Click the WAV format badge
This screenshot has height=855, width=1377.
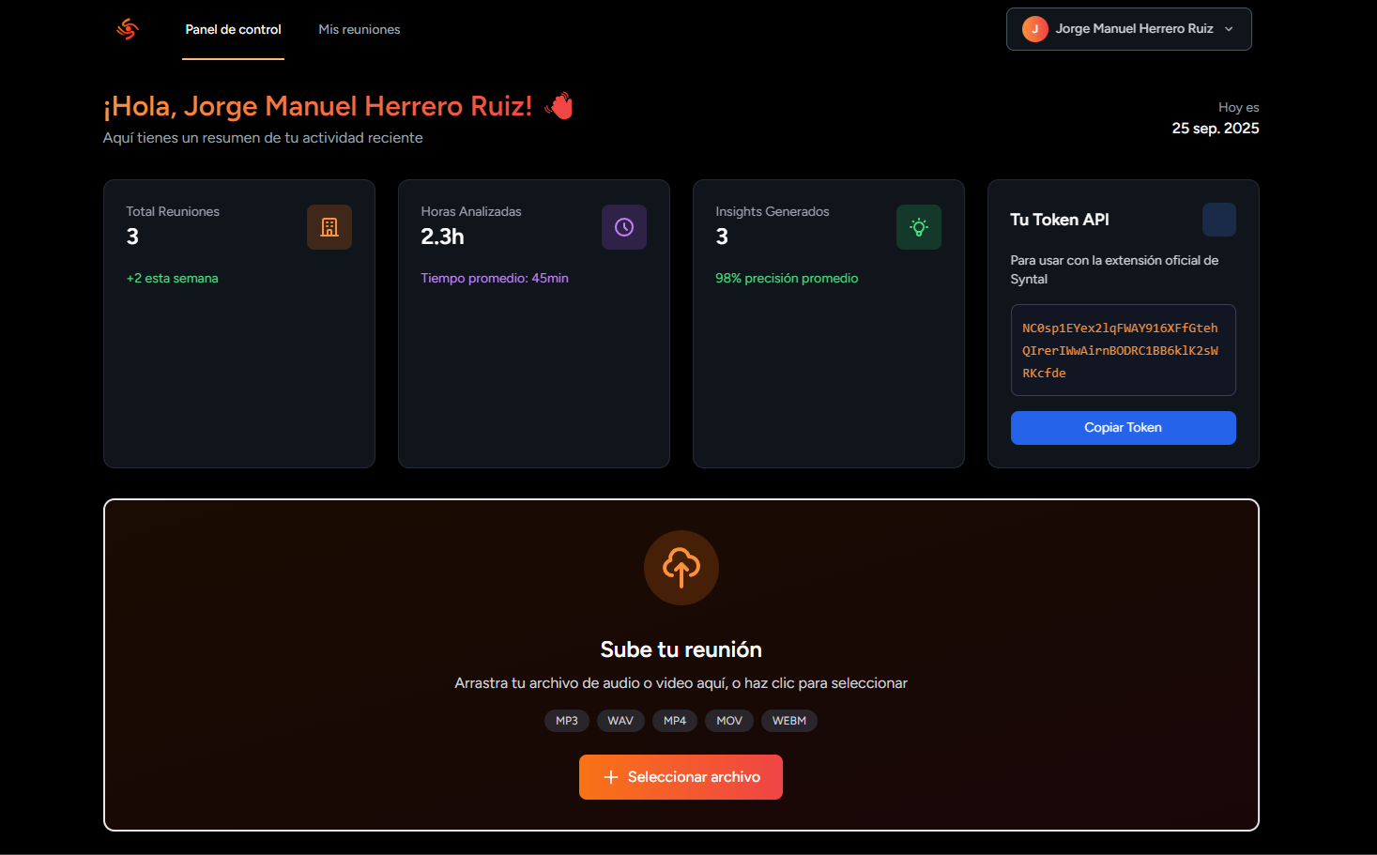(x=620, y=721)
